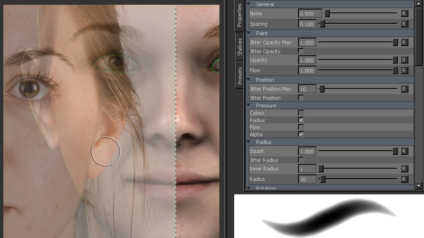Collapse the General section
The height and width of the screenshot is (238, 424).
coord(249,4)
